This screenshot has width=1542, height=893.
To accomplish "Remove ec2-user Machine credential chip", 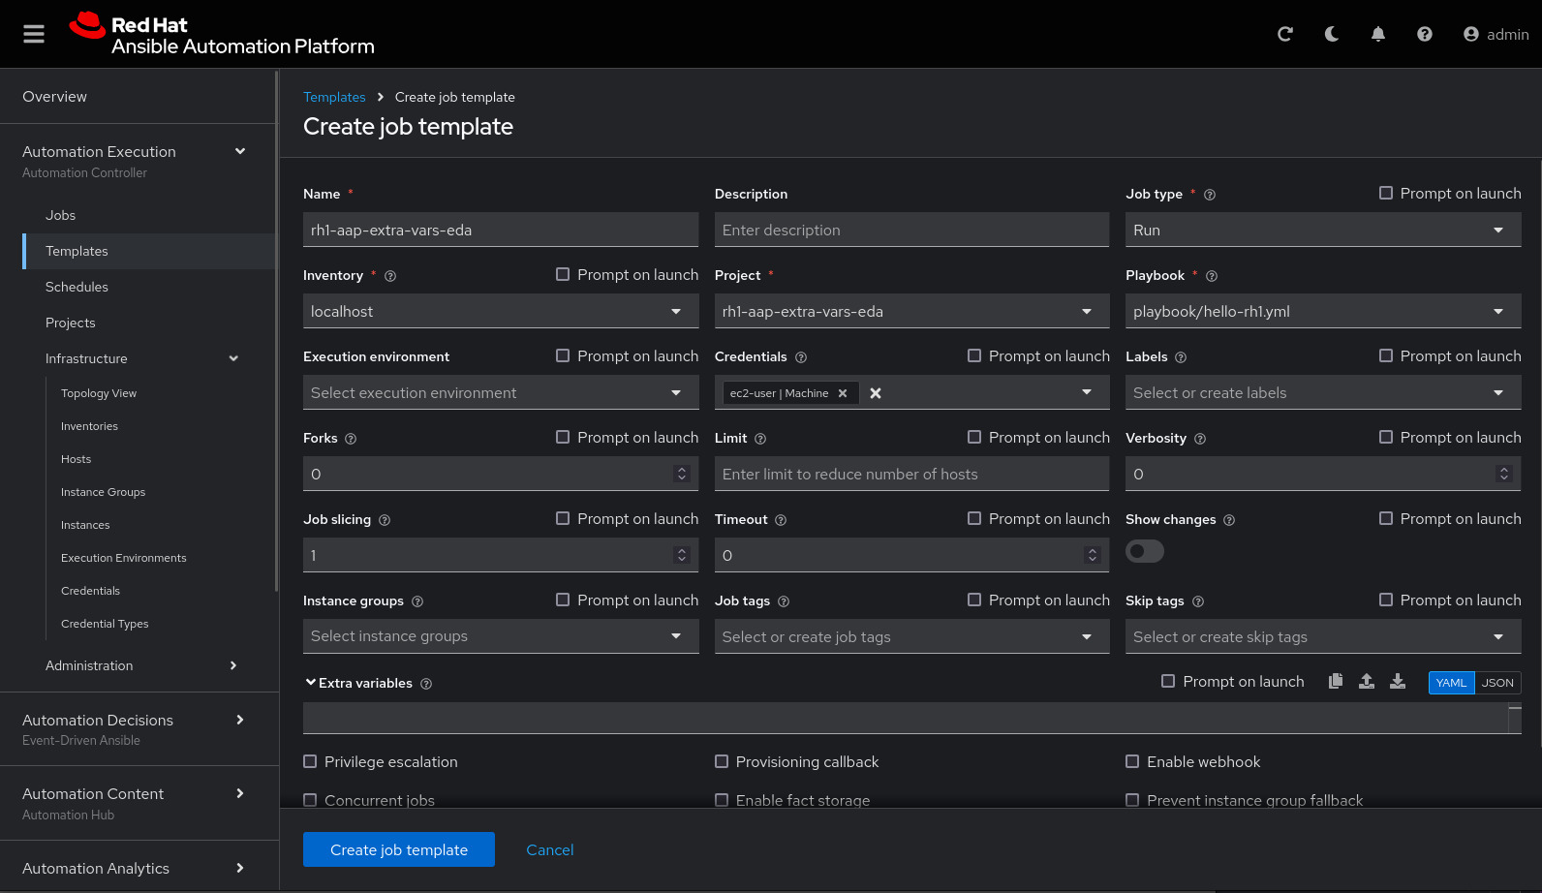I will pyautogui.click(x=843, y=393).
